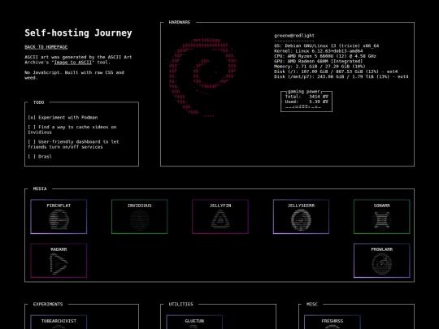This screenshot has height=329, width=439.
Task: Click the User-friendly dashboard todo item
Action: click(x=73, y=145)
